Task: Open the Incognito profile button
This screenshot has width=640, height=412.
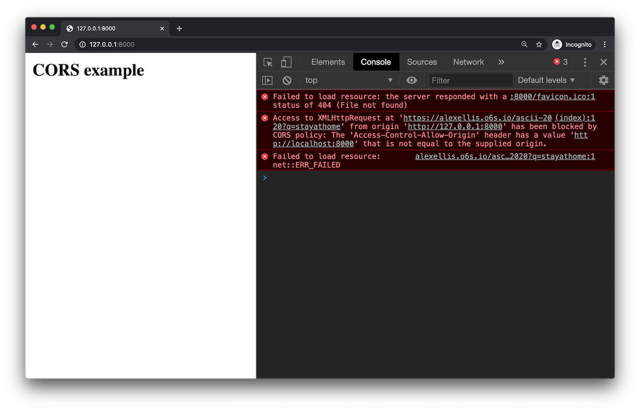Action: point(573,44)
